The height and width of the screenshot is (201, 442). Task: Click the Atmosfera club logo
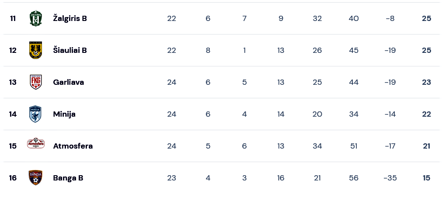(36, 143)
